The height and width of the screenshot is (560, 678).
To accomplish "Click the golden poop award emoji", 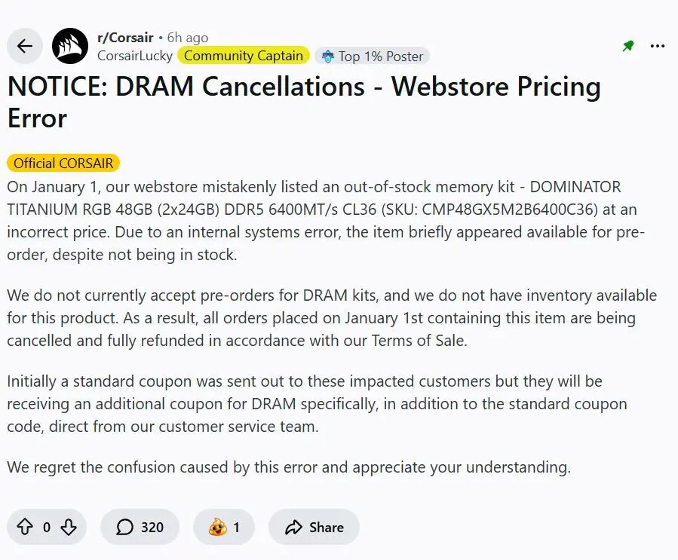I will pos(214,527).
